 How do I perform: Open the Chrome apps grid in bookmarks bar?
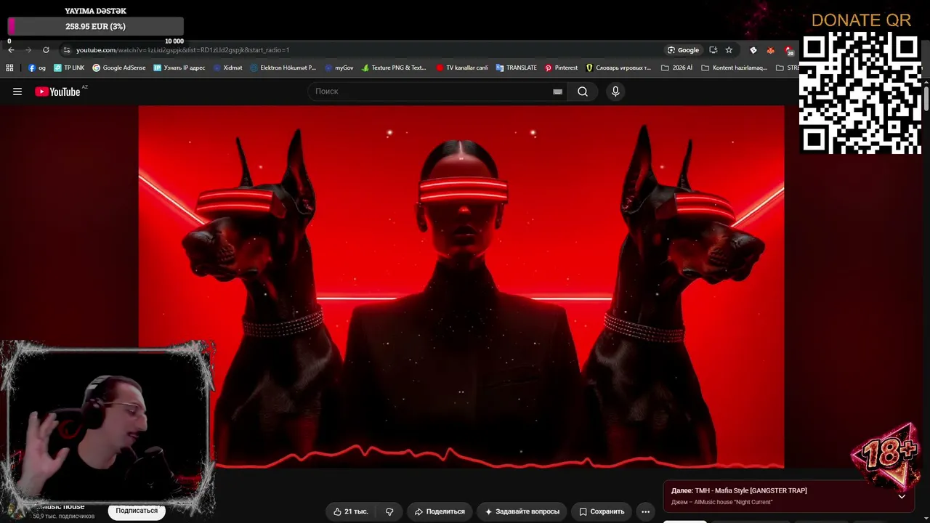pyautogui.click(x=9, y=68)
